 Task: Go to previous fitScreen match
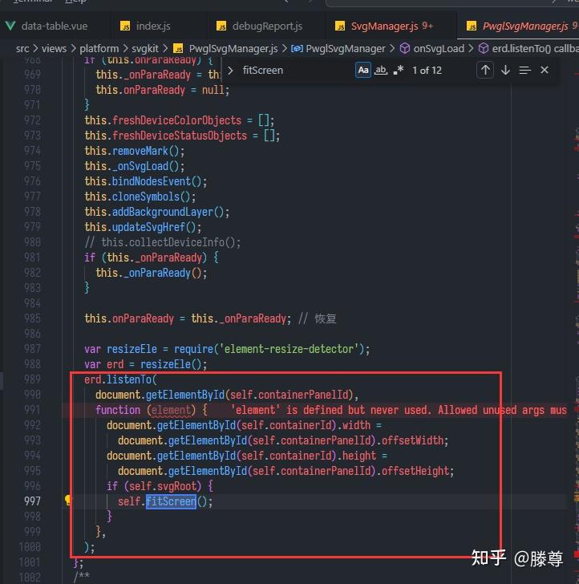point(485,70)
